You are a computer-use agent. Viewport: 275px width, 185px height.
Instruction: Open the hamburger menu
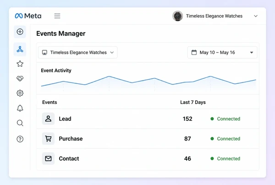[x=57, y=16]
